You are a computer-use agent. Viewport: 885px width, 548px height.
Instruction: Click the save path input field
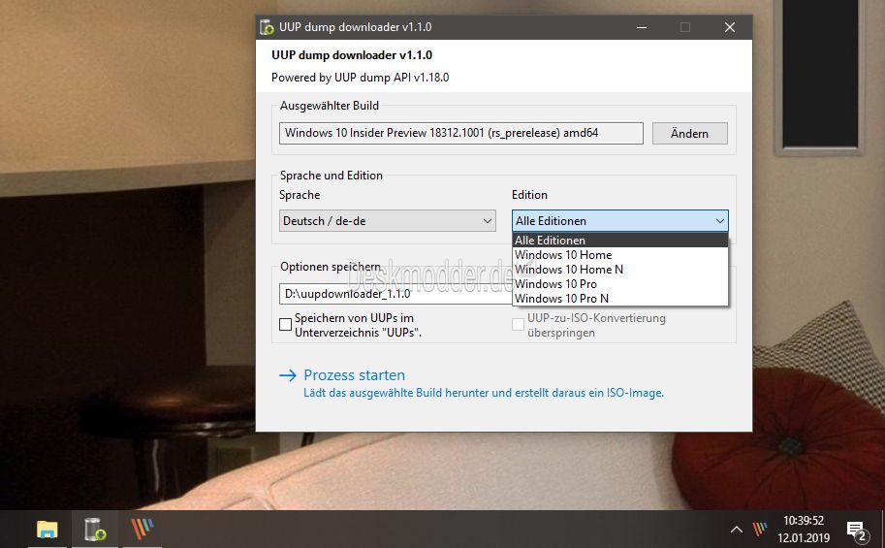pyautogui.click(x=395, y=294)
